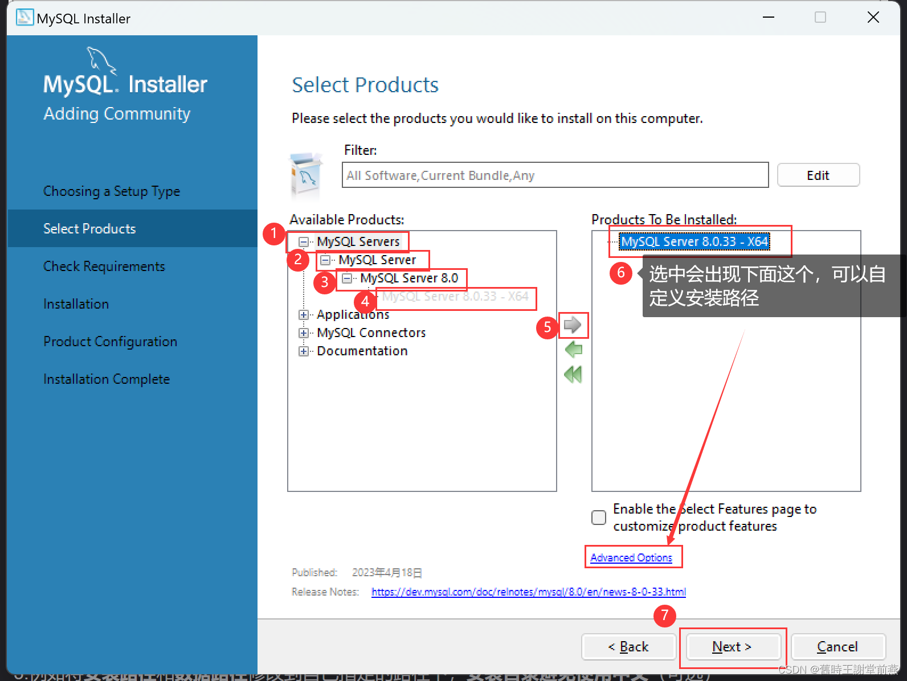Select the MySQL Server 8.0 tree label
Screen dimensions: 907x681
coord(409,278)
